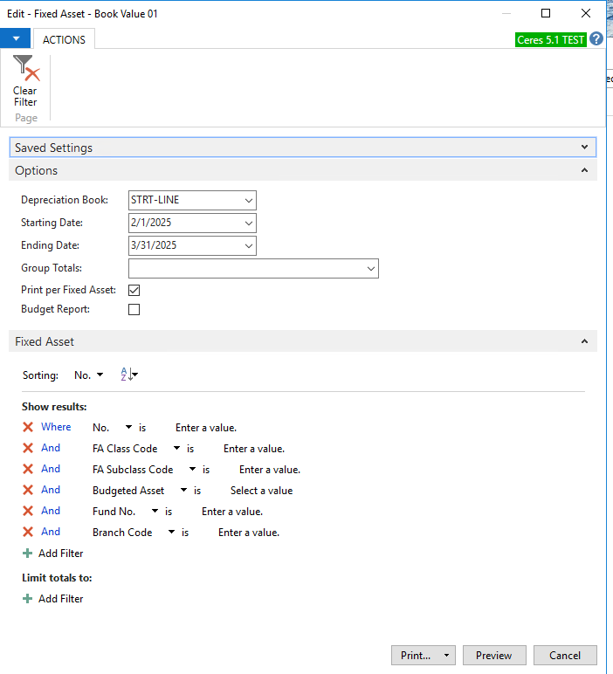The height and width of the screenshot is (674, 613).
Task: Click the Fund No. filter value field
Action: click(x=231, y=512)
